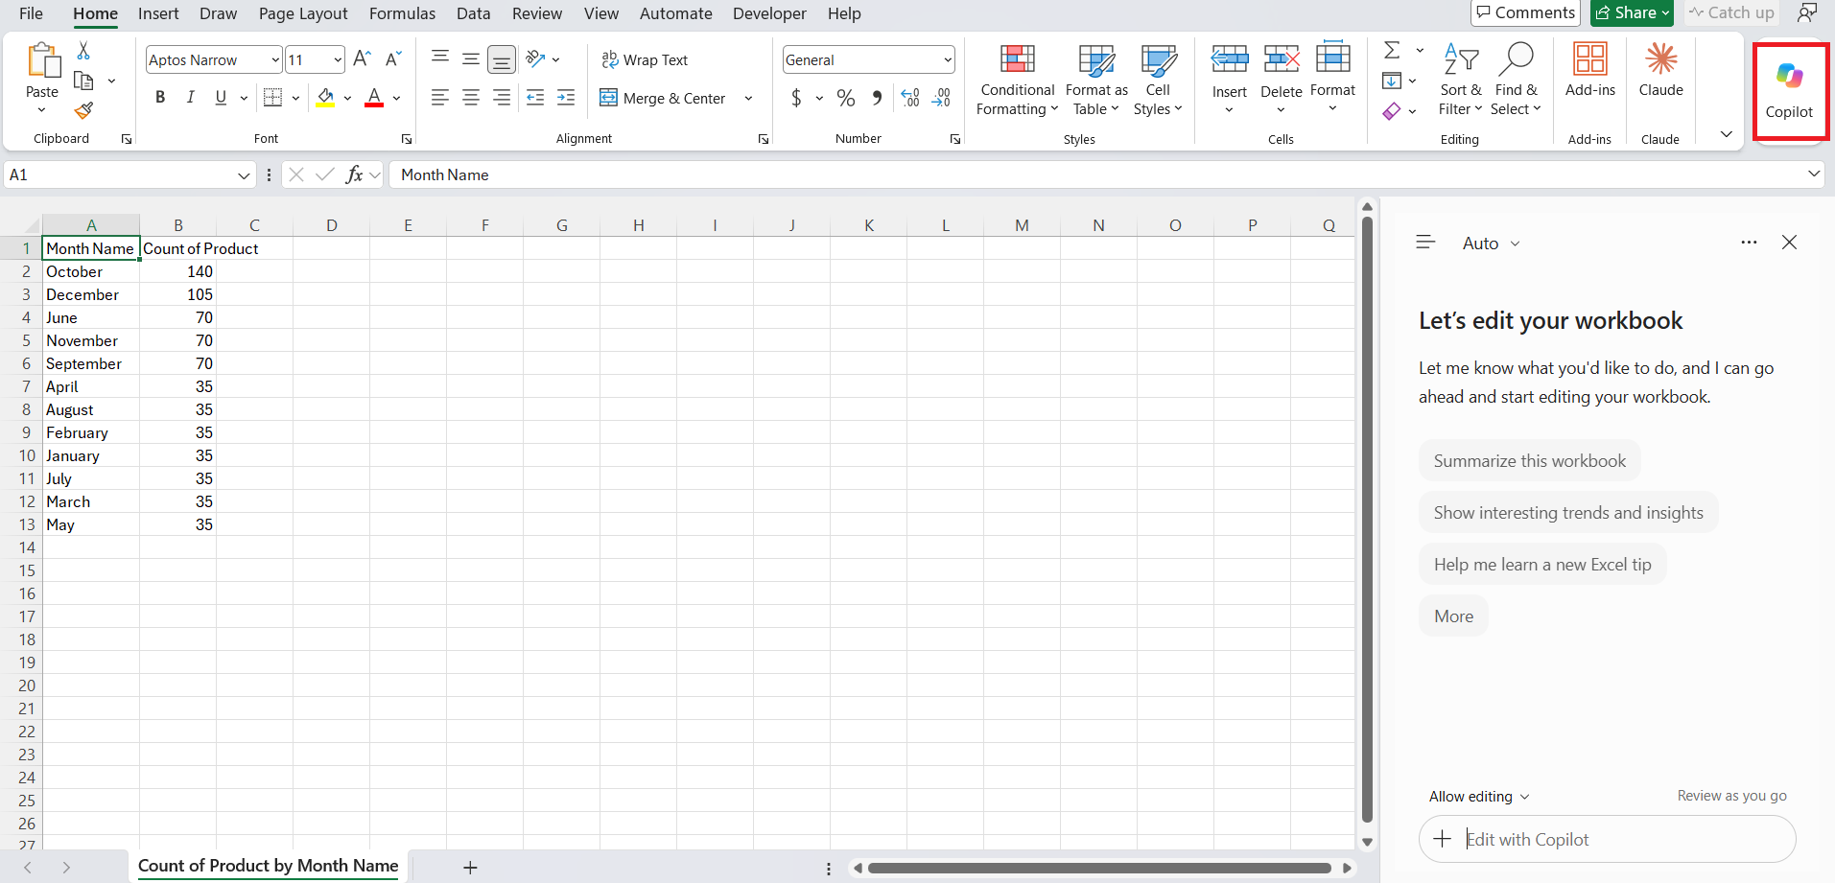Viewport: 1835px width, 883px height.
Task: Select the Format Painter brush
Action: tap(83, 111)
